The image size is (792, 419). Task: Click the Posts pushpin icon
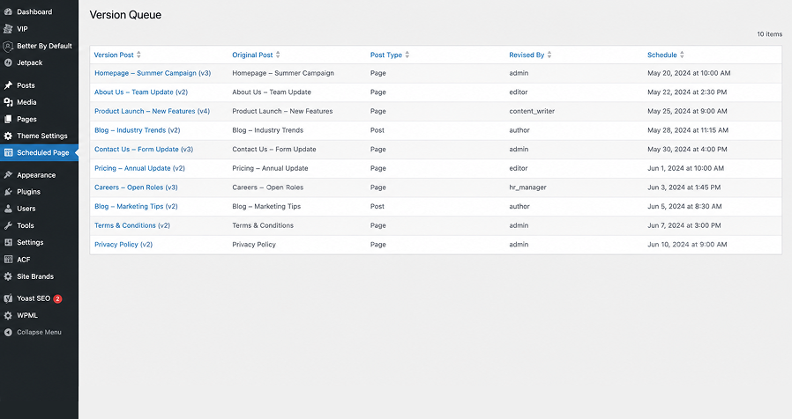(8, 85)
